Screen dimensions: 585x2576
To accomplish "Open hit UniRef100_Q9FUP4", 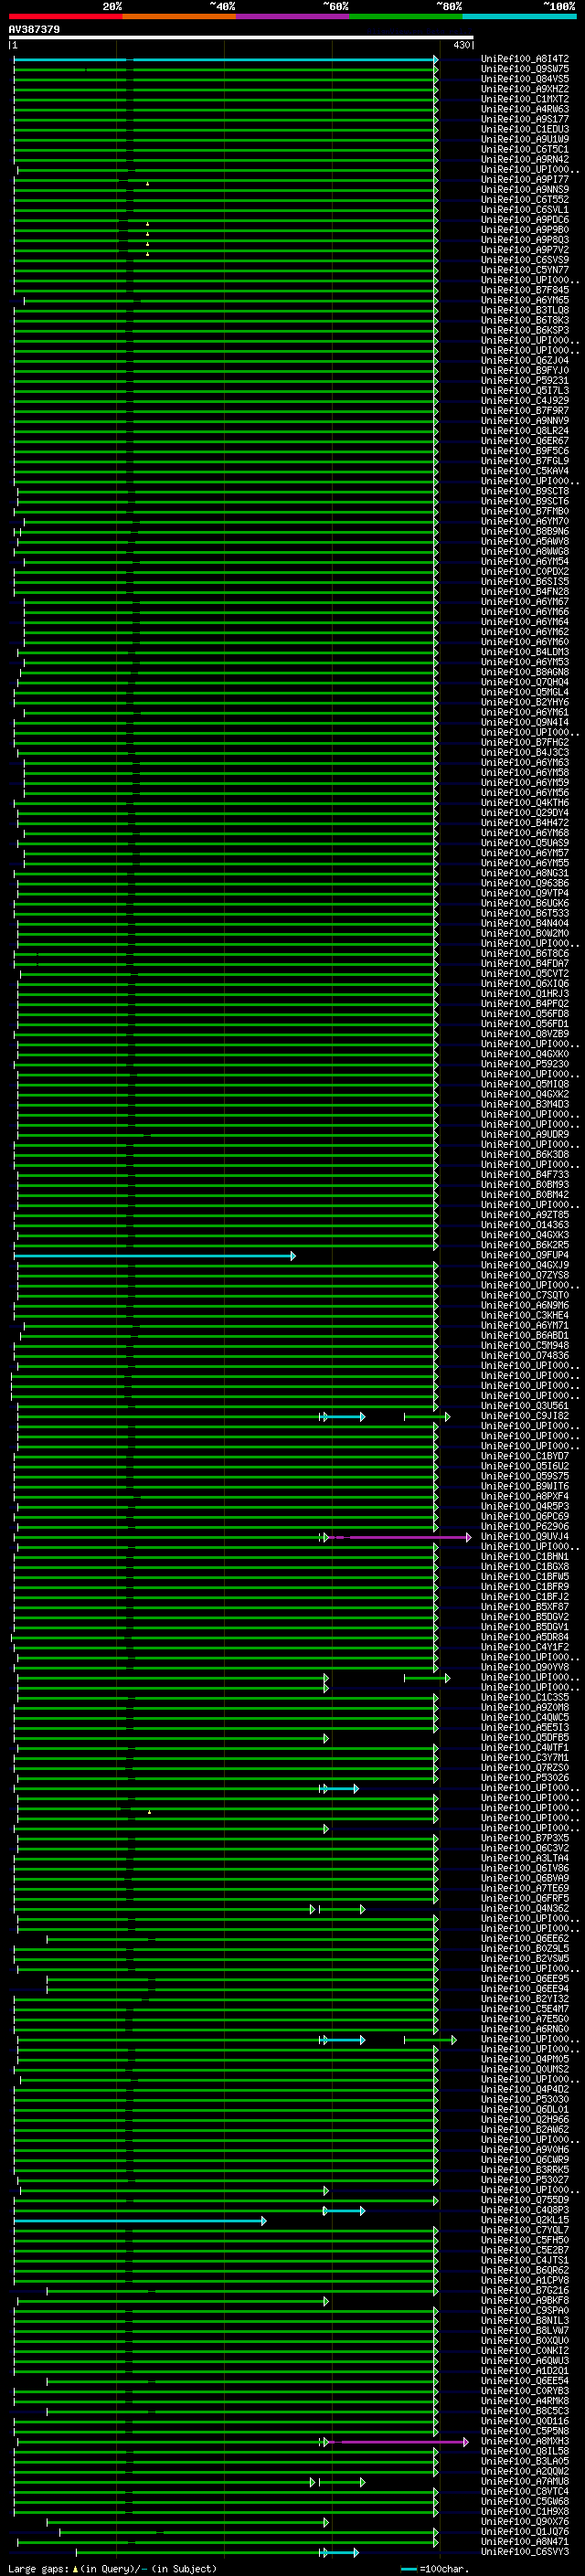I will (525, 1256).
